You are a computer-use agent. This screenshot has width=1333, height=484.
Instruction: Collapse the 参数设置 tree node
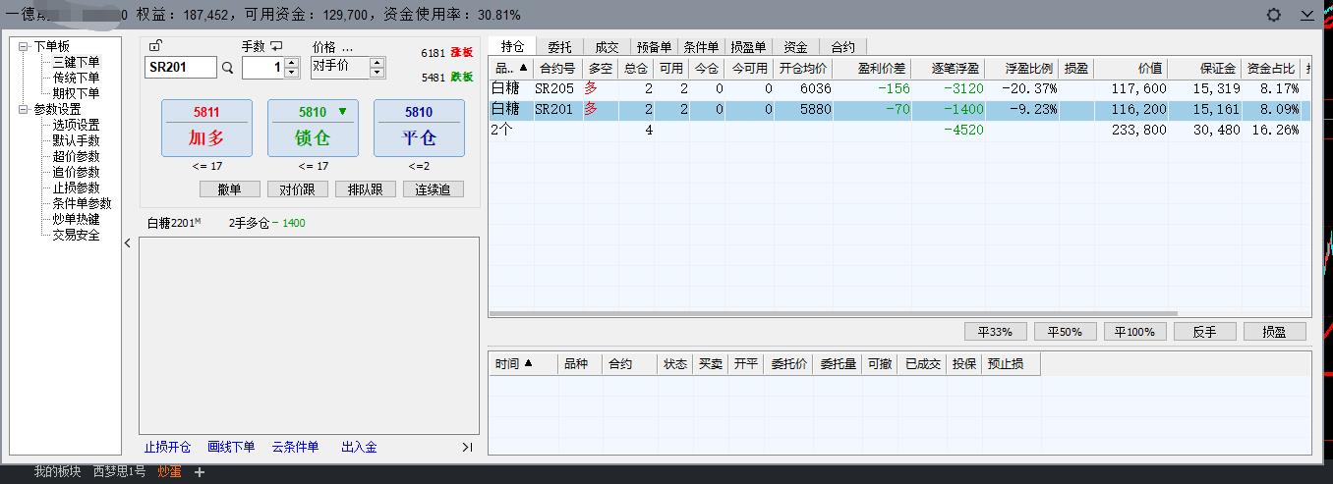coord(24,109)
